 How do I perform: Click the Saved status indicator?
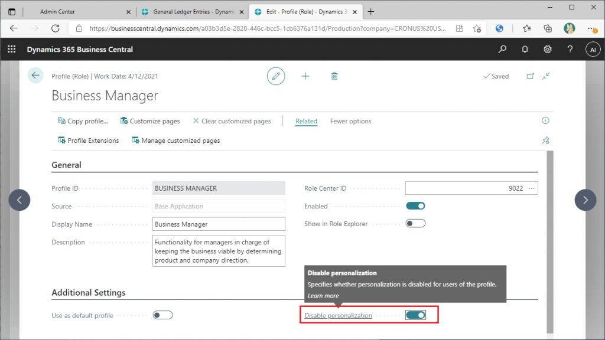click(496, 76)
